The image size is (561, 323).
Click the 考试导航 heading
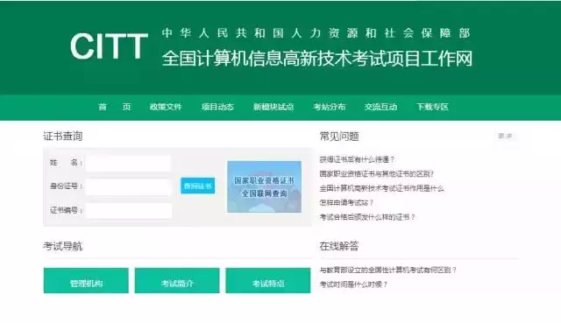[x=63, y=246]
